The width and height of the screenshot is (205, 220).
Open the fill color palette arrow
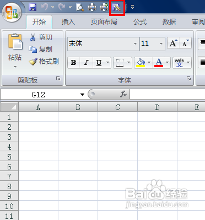point(149,63)
